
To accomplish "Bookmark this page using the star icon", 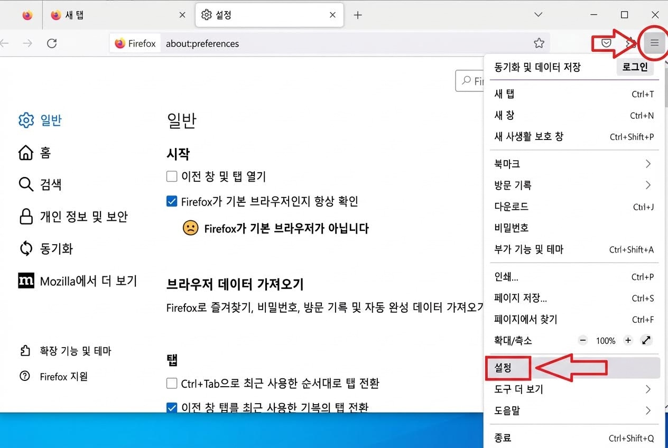I will 539,43.
